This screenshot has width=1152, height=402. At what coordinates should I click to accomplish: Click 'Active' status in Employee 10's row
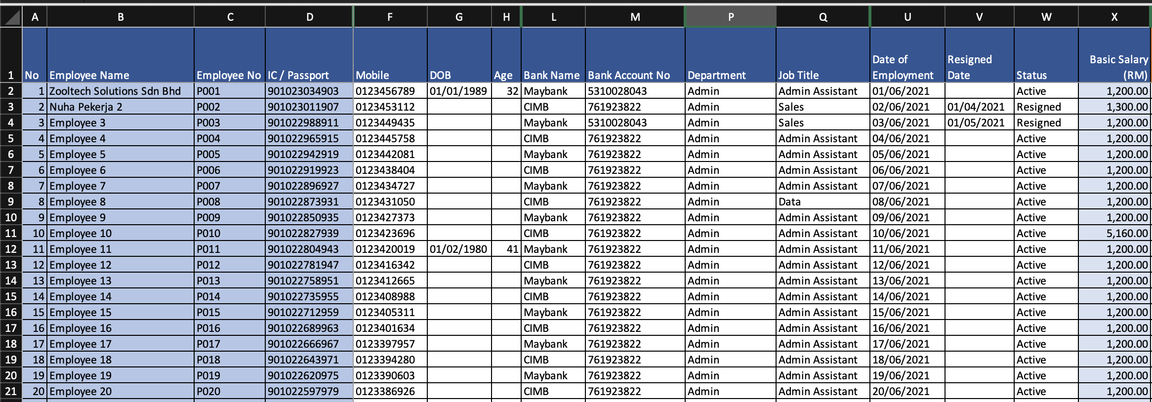click(1046, 233)
